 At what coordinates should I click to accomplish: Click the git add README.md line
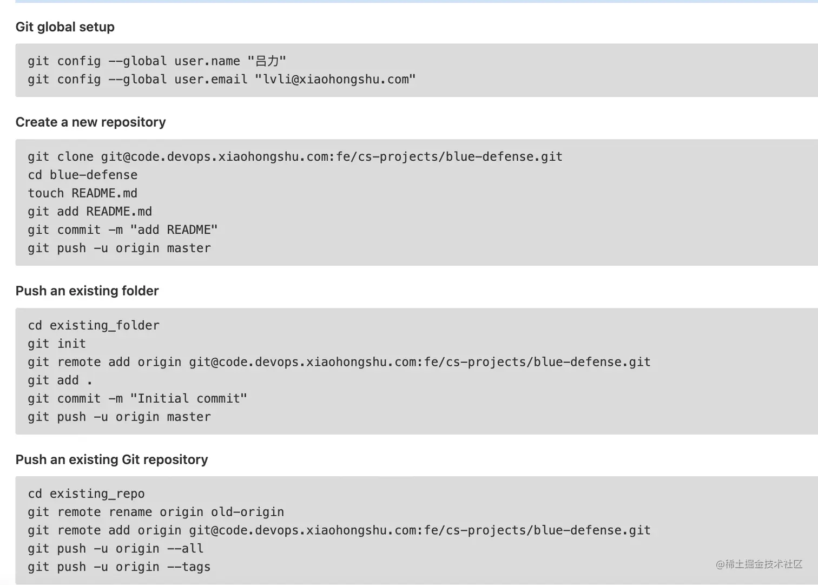(90, 212)
